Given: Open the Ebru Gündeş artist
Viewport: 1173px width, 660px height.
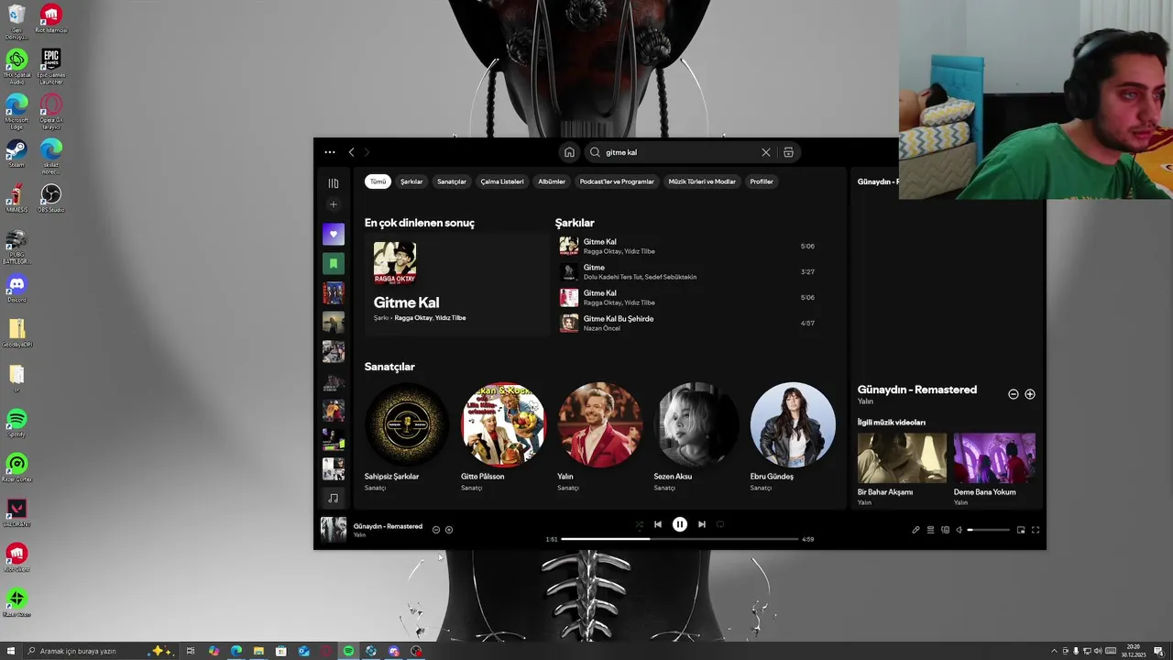Looking at the screenshot, I should (x=792, y=437).
